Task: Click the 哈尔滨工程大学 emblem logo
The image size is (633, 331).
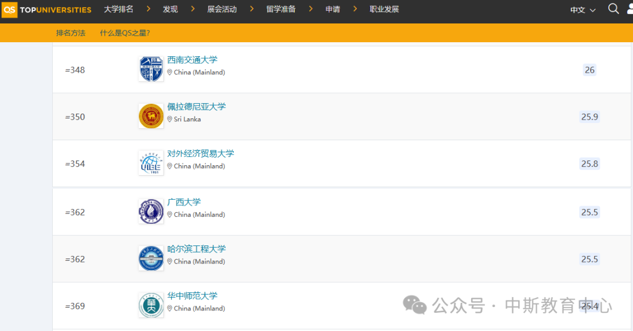Action: pyautogui.click(x=151, y=258)
